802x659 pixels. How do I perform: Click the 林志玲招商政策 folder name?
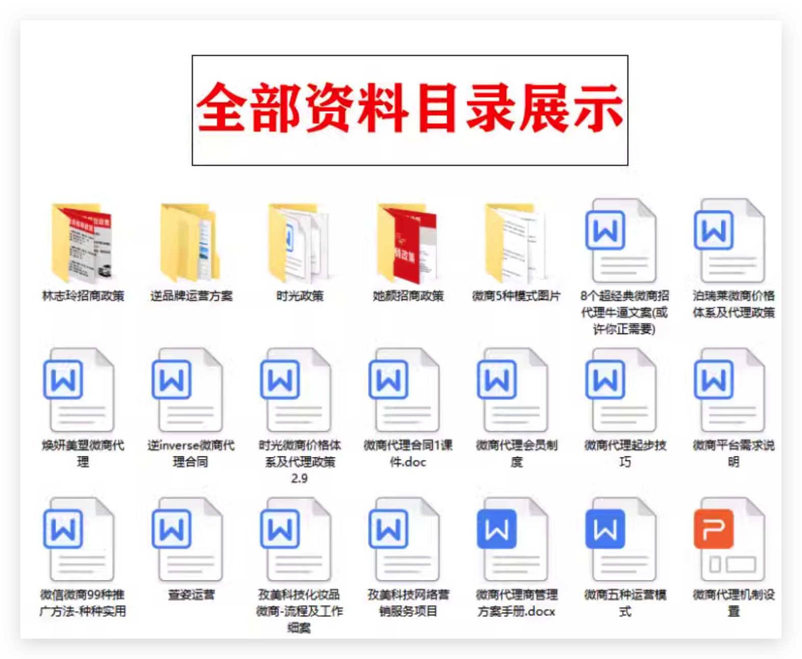[x=83, y=296]
